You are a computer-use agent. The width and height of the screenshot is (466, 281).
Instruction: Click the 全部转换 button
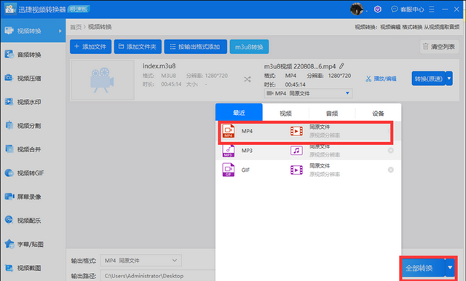pyautogui.click(x=422, y=268)
